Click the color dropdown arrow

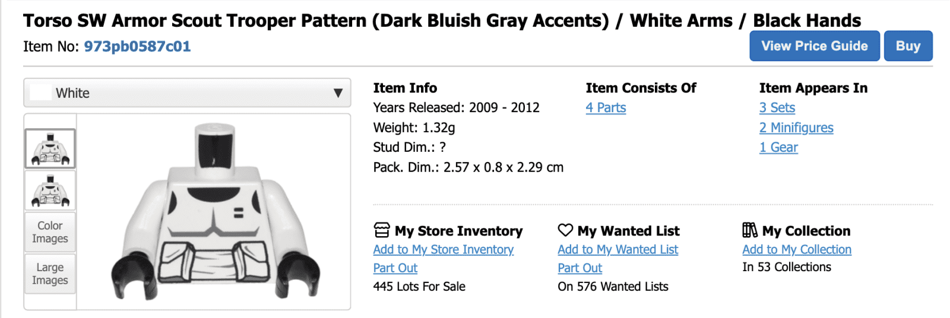[338, 93]
